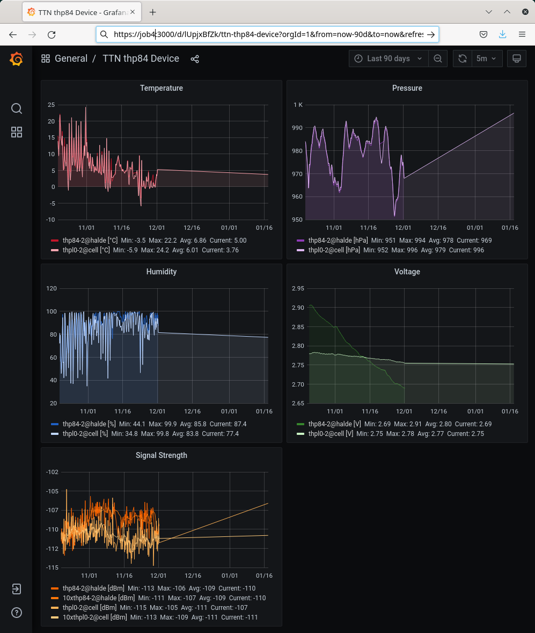Image resolution: width=535 pixels, height=633 pixels.
Task: Click the Signal Strength graph plot area
Action: (x=165, y=520)
